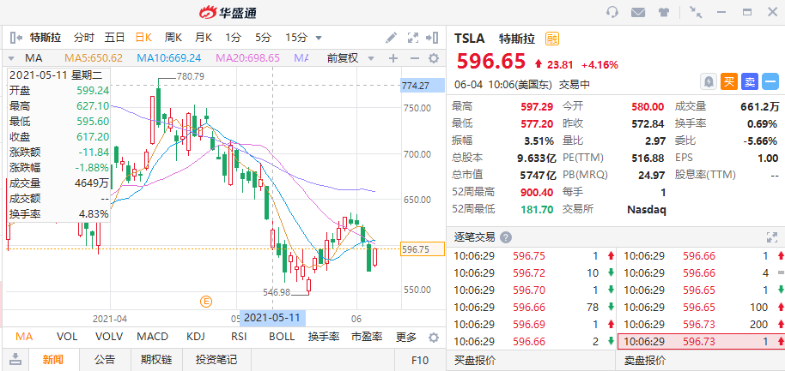Click the margin 融 badge
This screenshot has width=785, height=371.
coord(552,39)
